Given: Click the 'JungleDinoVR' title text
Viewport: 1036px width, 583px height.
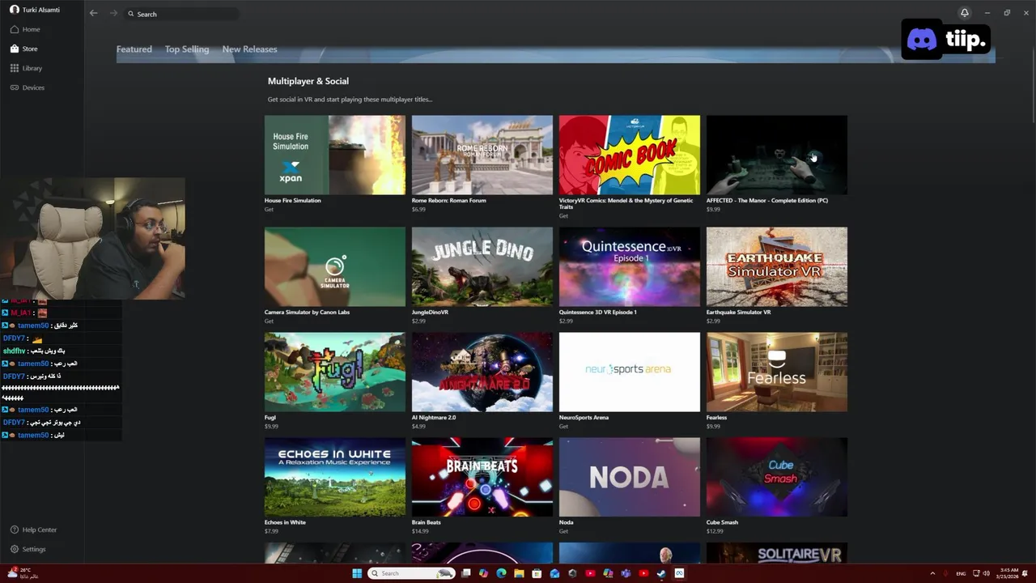Looking at the screenshot, I should coord(430,313).
